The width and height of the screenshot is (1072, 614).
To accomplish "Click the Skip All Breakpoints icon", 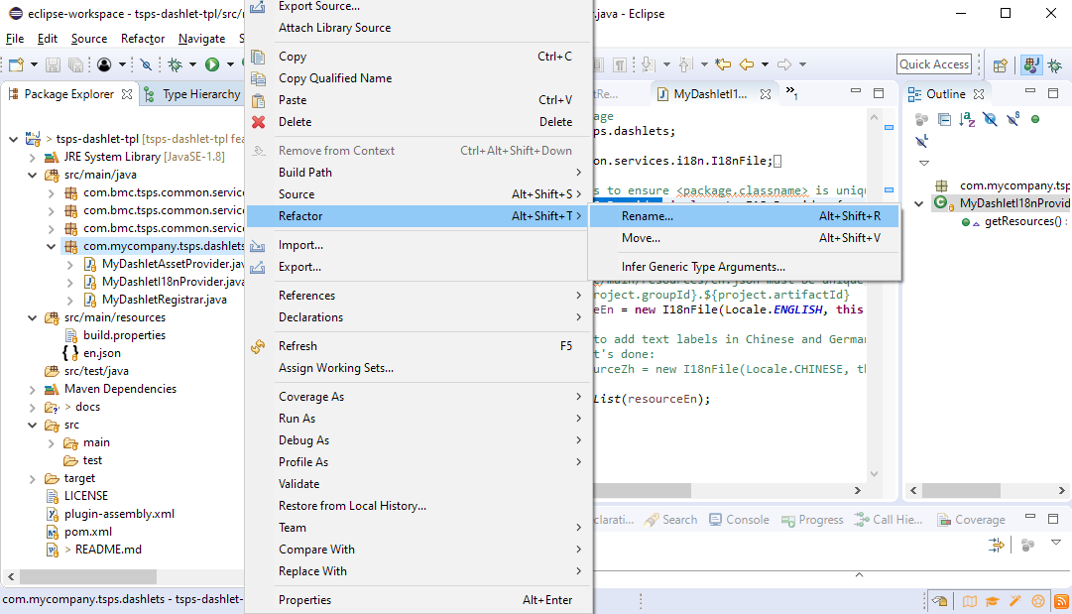I will pos(146,64).
